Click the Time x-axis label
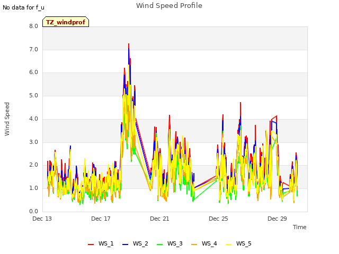This screenshot has height=254, width=339. [300, 227]
